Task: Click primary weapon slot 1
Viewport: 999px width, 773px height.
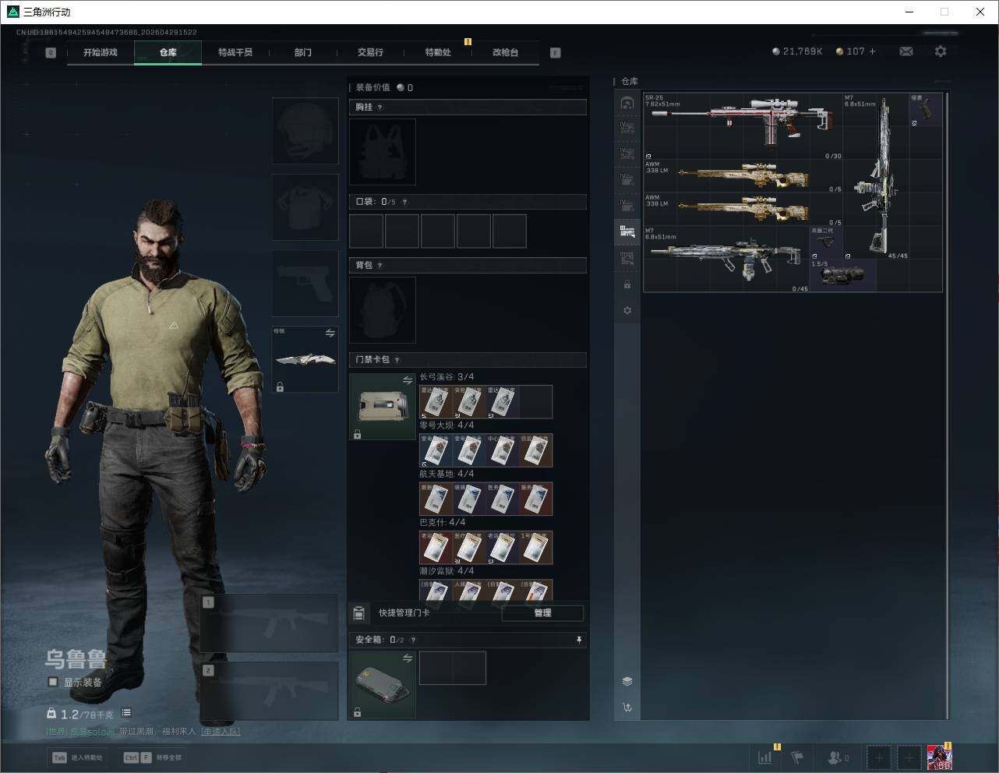Action: (270, 623)
